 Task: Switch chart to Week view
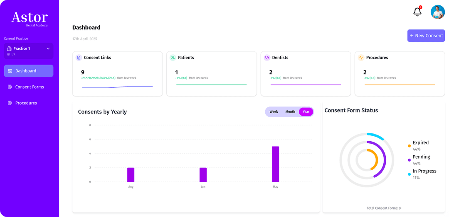(x=274, y=112)
